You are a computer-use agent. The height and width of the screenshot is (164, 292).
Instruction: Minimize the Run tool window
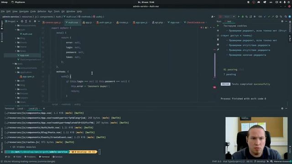click(x=286, y=21)
